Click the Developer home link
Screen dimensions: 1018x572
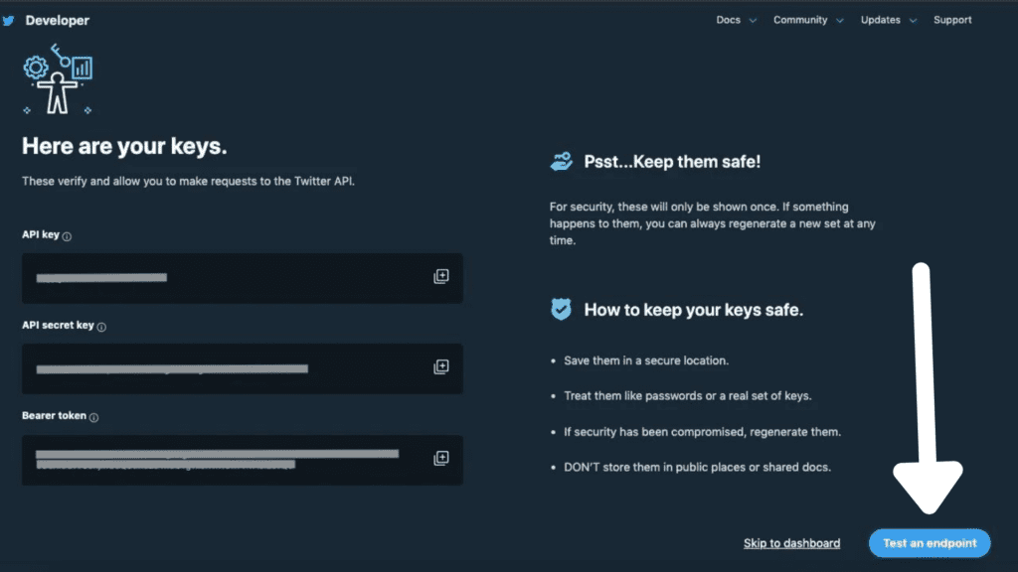coord(57,21)
